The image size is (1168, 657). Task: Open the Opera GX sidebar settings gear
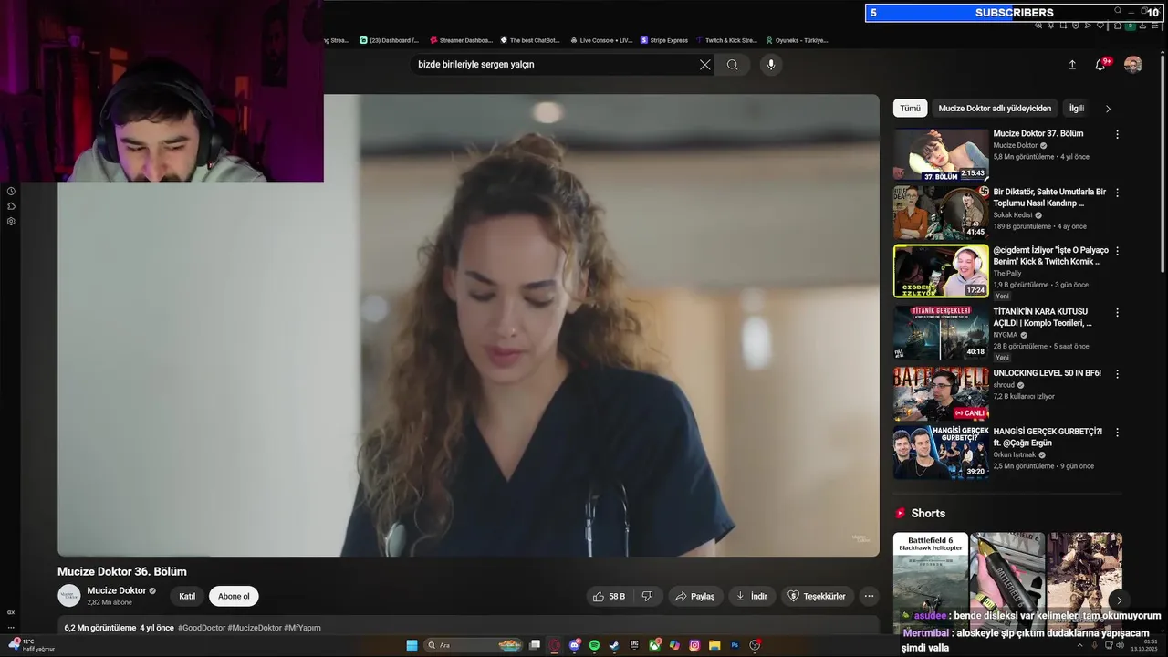(11, 221)
